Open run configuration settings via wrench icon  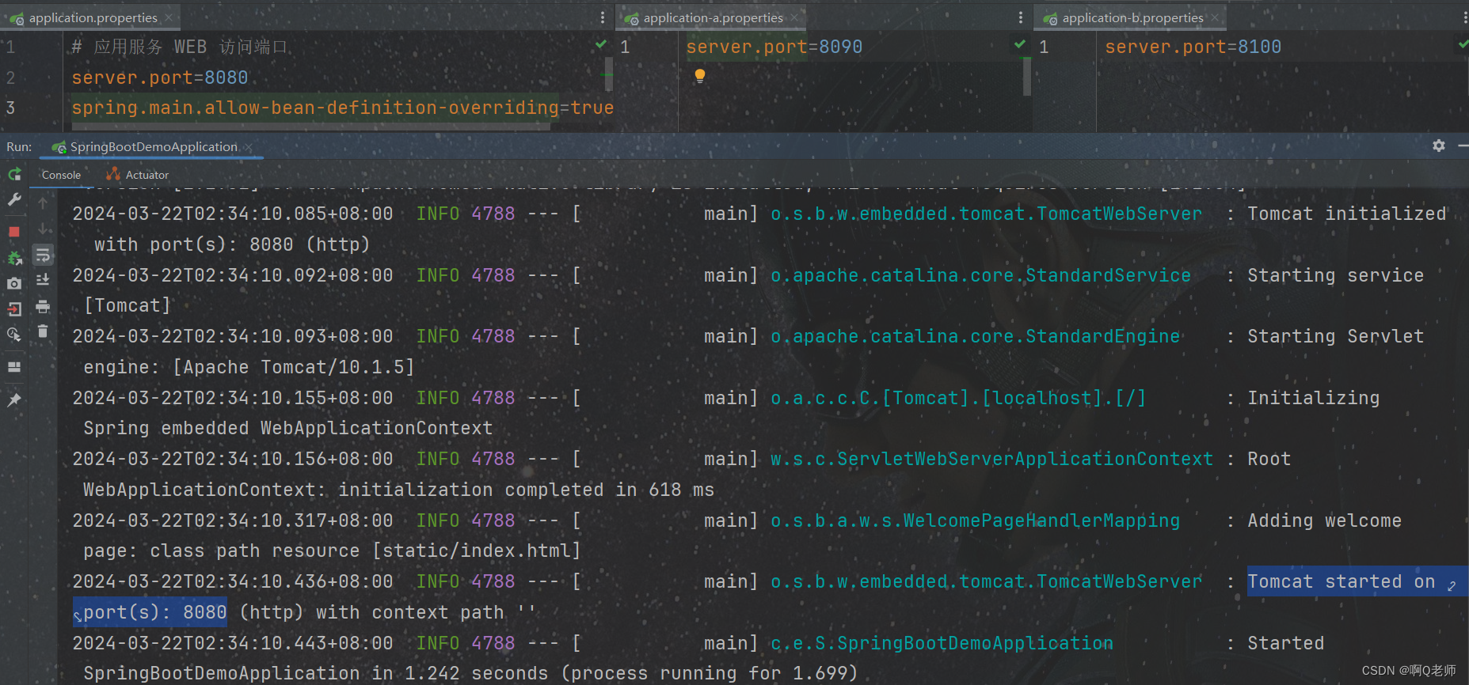(14, 200)
